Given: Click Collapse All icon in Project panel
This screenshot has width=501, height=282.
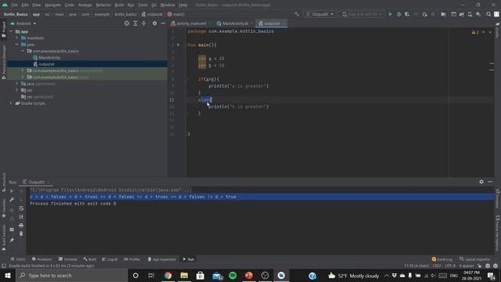Looking at the screenshot, I should (144, 23).
